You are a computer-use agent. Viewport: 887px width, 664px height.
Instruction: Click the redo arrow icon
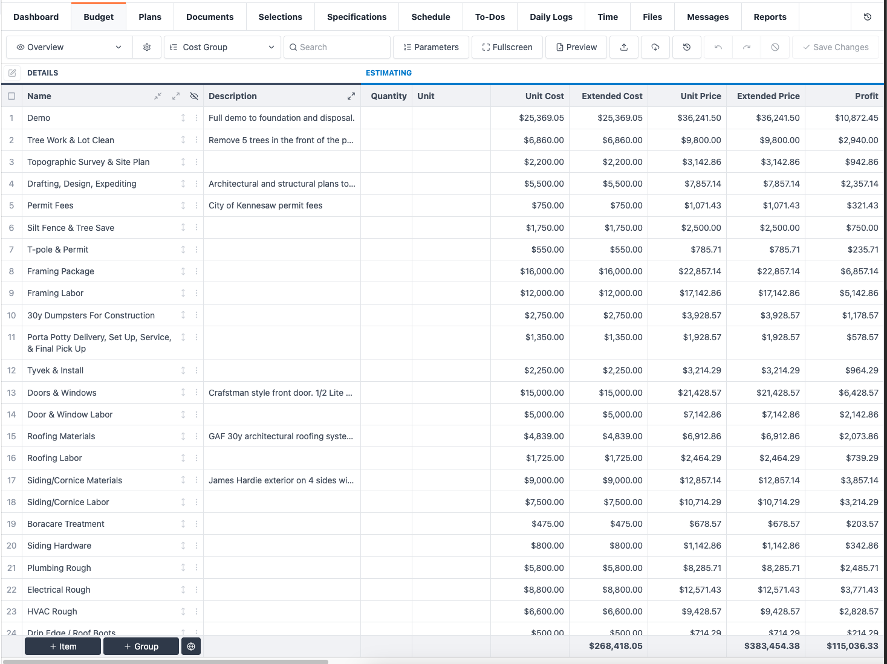point(747,47)
